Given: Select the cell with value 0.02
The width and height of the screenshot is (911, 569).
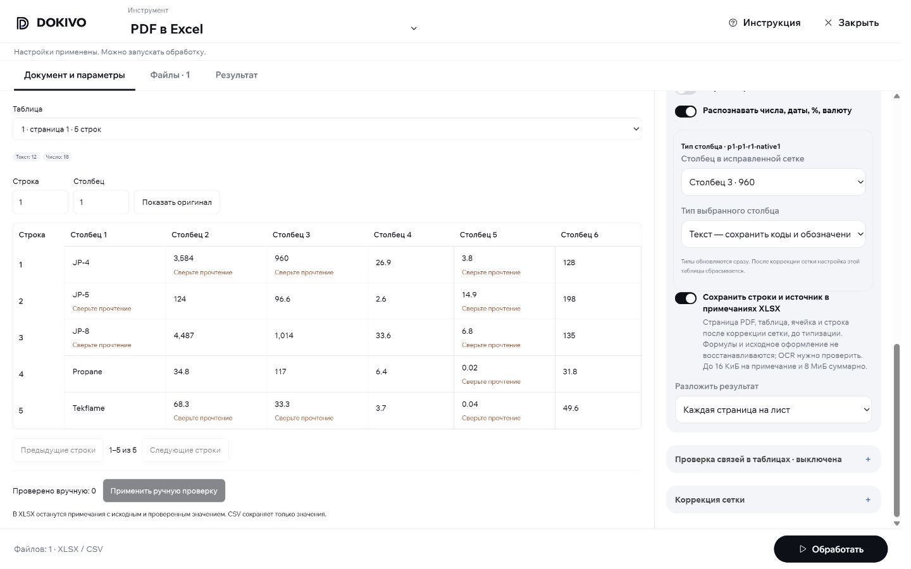Looking at the screenshot, I should point(504,374).
